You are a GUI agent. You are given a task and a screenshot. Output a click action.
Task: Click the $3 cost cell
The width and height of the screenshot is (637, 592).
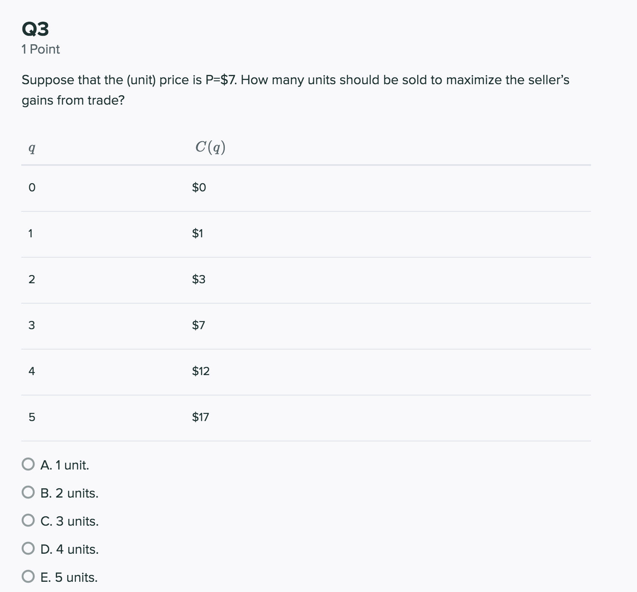198,279
